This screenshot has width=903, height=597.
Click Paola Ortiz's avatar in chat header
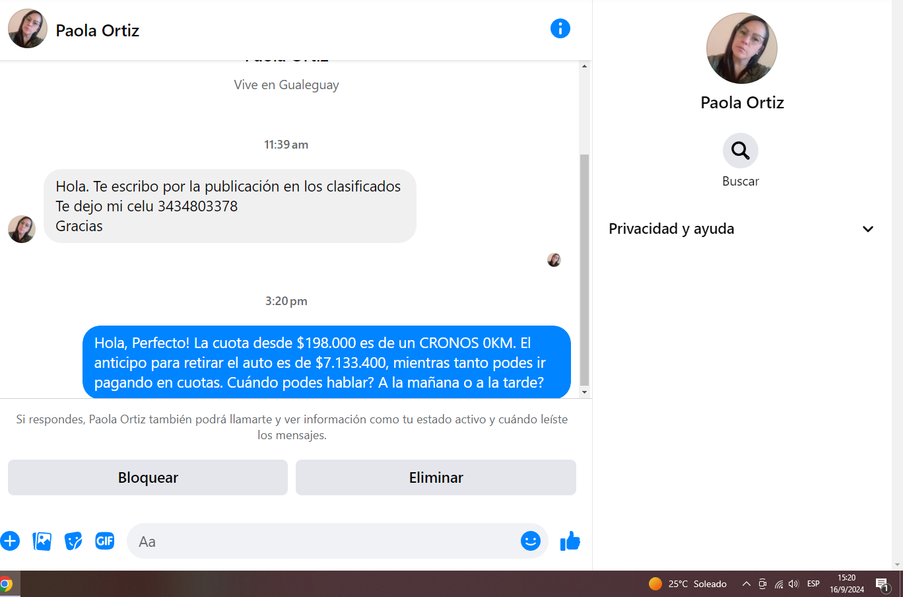point(28,28)
